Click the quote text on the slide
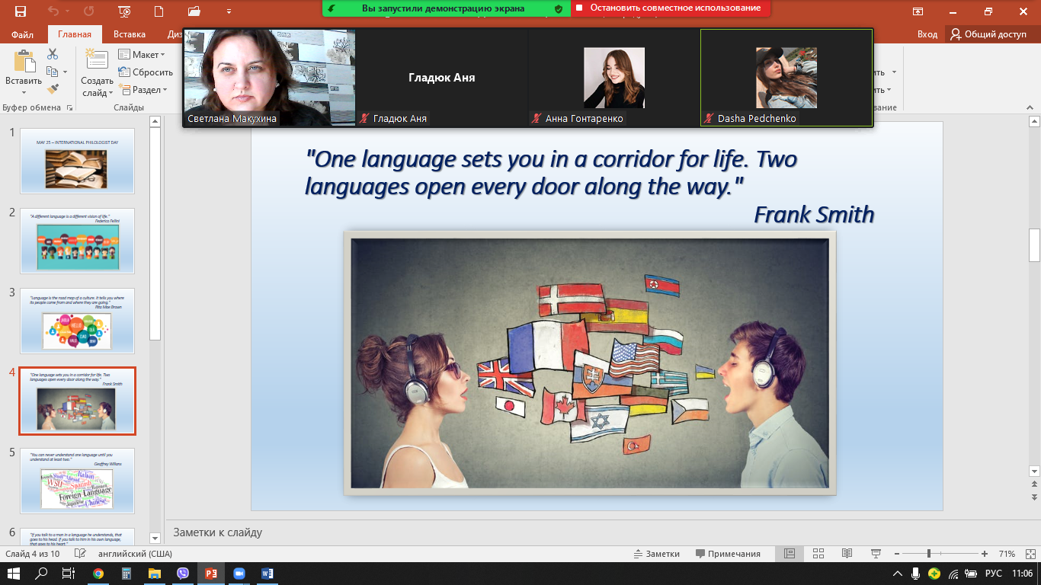The image size is (1041, 585). click(551, 173)
